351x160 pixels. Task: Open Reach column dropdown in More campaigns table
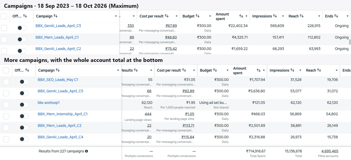coord(336,70)
